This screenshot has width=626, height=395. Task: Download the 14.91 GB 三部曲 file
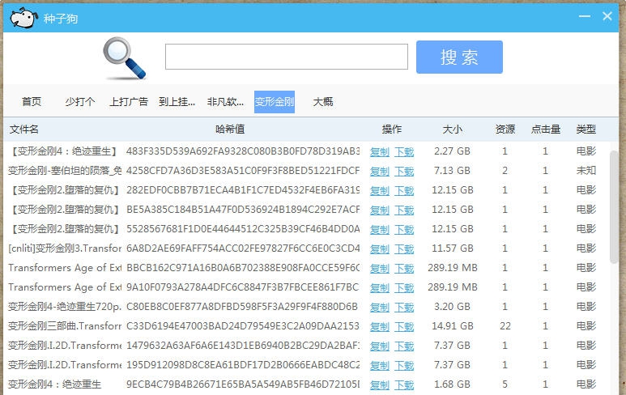click(x=404, y=327)
